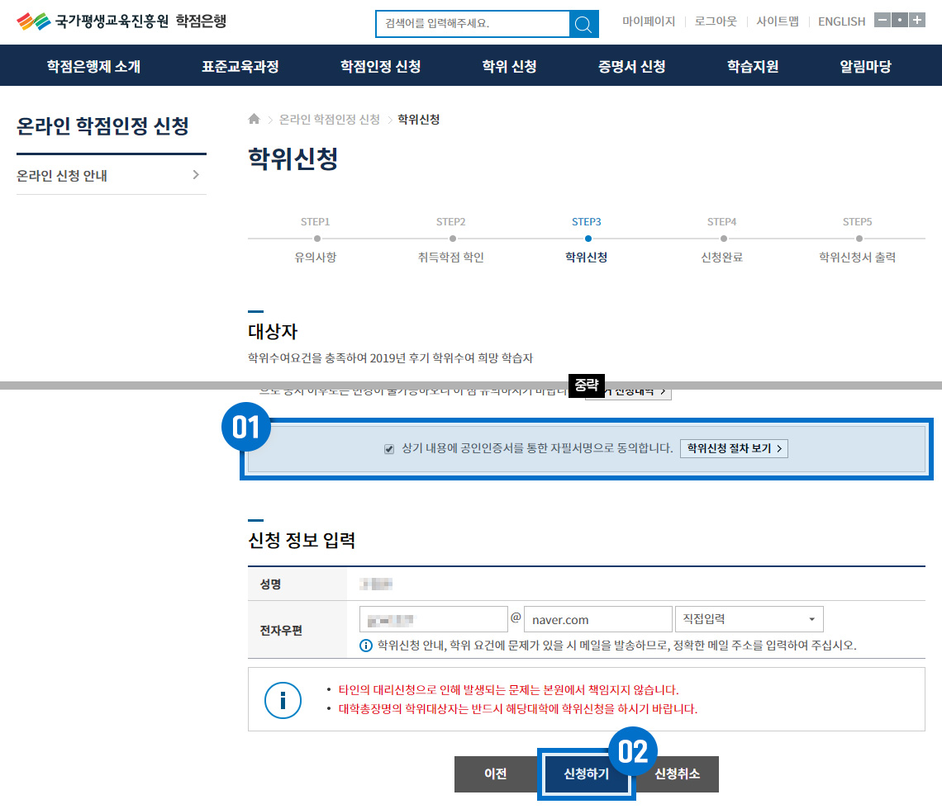The height and width of the screenshot is (809, 942).
Task: Check the digital signature agreement checkbox
Action: 389,449
